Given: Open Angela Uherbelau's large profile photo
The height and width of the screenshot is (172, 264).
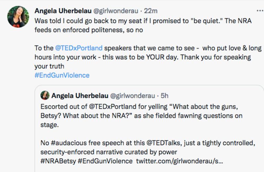Looking at the screenshot, I should click(18, 17).
